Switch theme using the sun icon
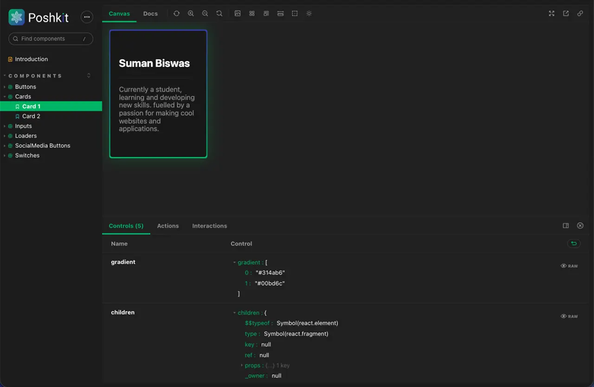Viewport: 594px width, 387px height. coord(309,13)
